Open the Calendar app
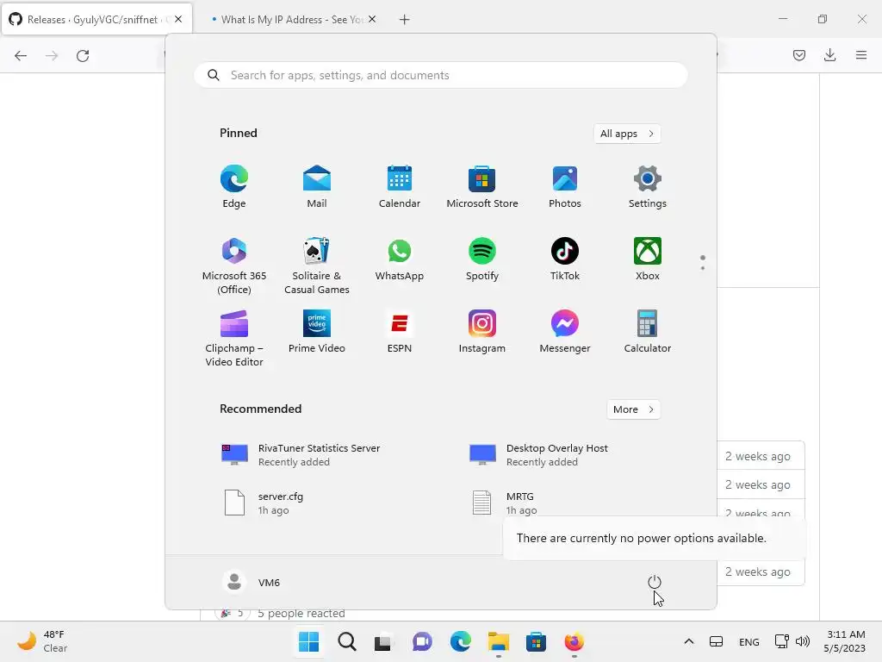This screenshot has width=882, height=662. (400, 186)
